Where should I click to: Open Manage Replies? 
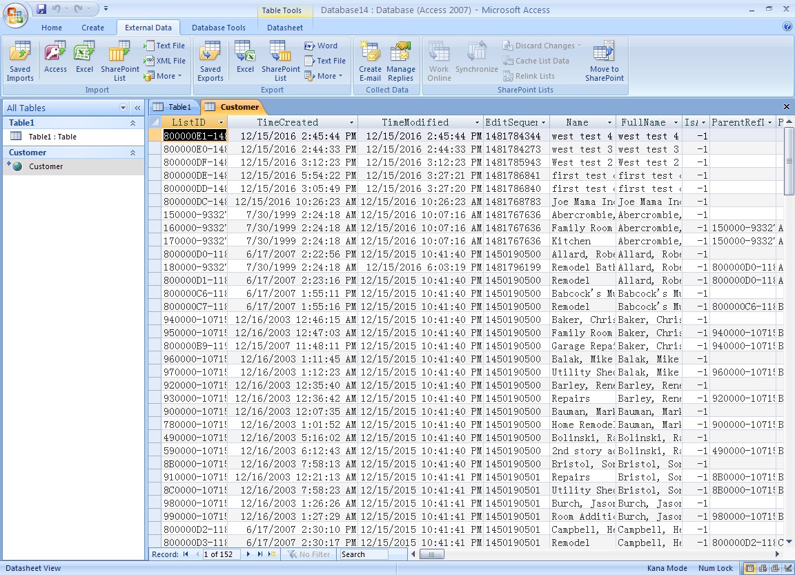point(400,61)
